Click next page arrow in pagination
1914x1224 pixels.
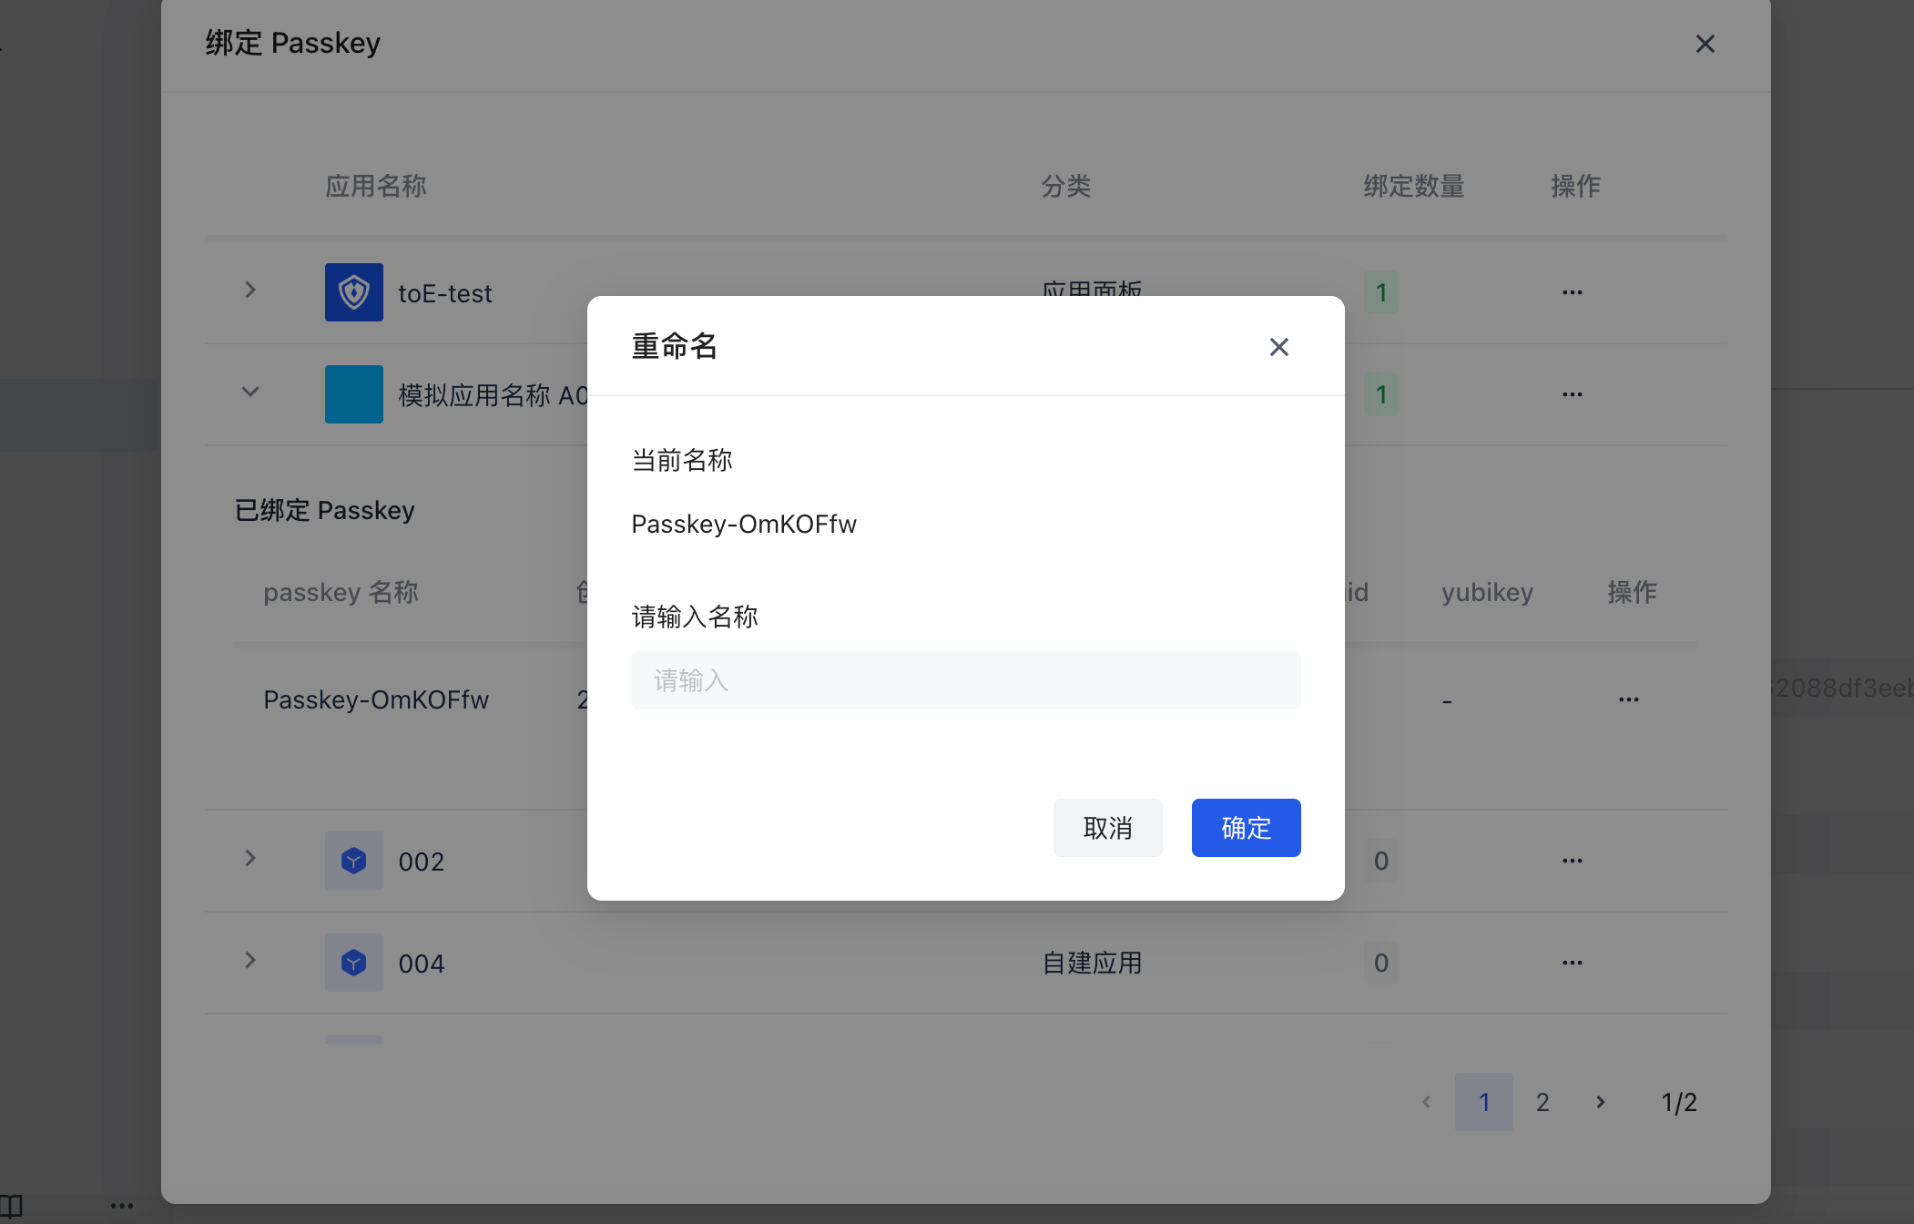(1601, 1102)
